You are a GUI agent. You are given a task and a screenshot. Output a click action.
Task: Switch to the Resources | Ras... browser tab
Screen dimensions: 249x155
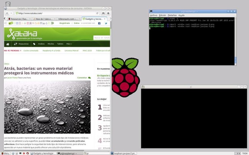tap(18, 19)
